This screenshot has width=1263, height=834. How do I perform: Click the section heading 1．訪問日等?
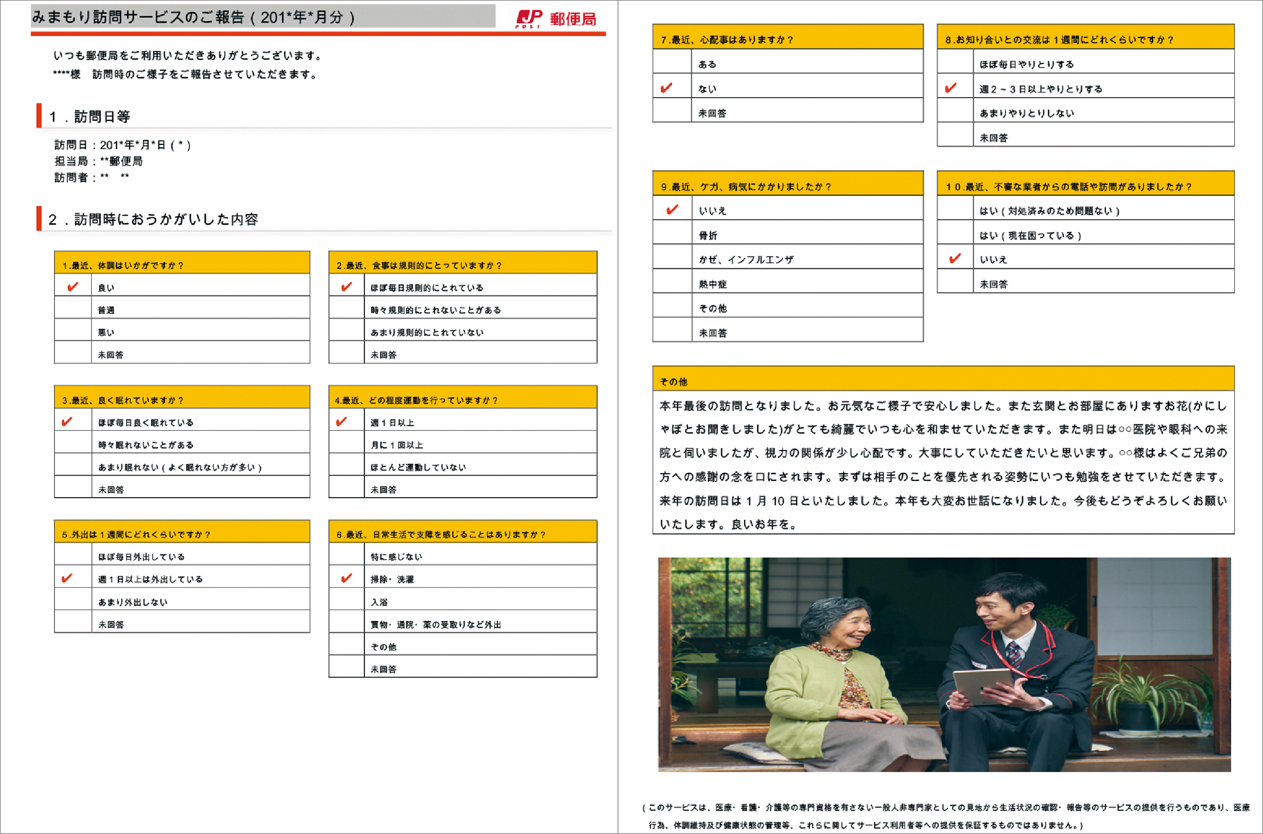tap(89, 117)
